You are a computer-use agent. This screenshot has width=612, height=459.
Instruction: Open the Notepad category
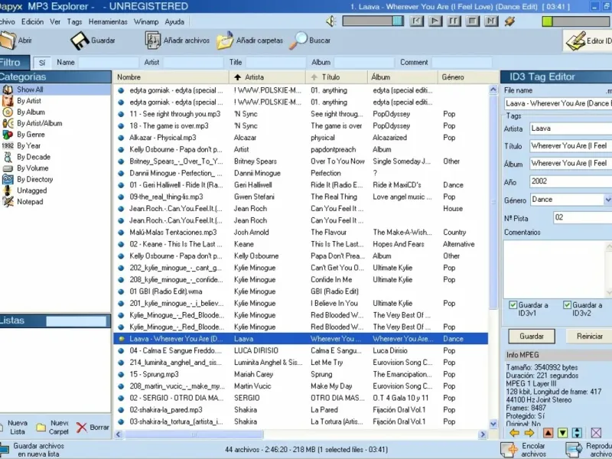pos(30,202)
